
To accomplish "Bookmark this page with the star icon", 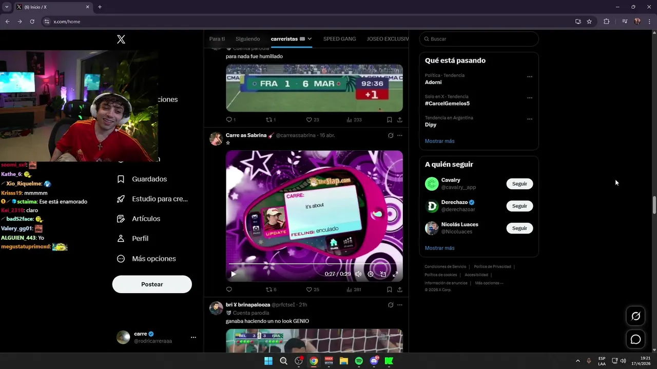I will coord(589,22).
